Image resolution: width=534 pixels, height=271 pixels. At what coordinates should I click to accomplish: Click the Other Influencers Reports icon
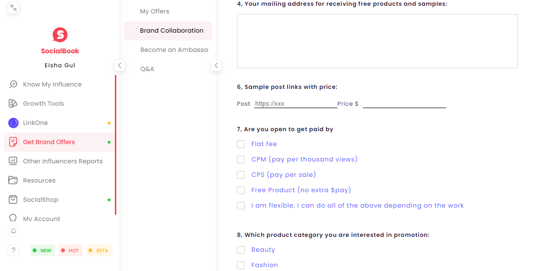13,161
